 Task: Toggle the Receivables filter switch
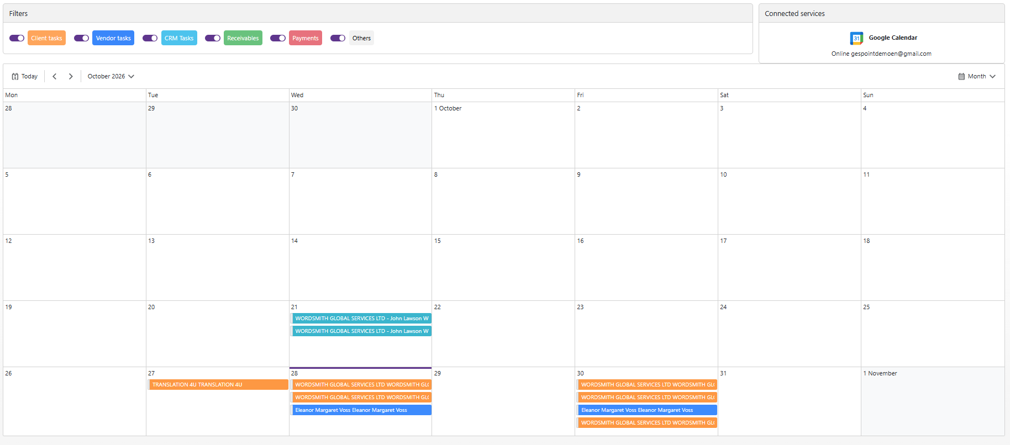coord(213,38)
